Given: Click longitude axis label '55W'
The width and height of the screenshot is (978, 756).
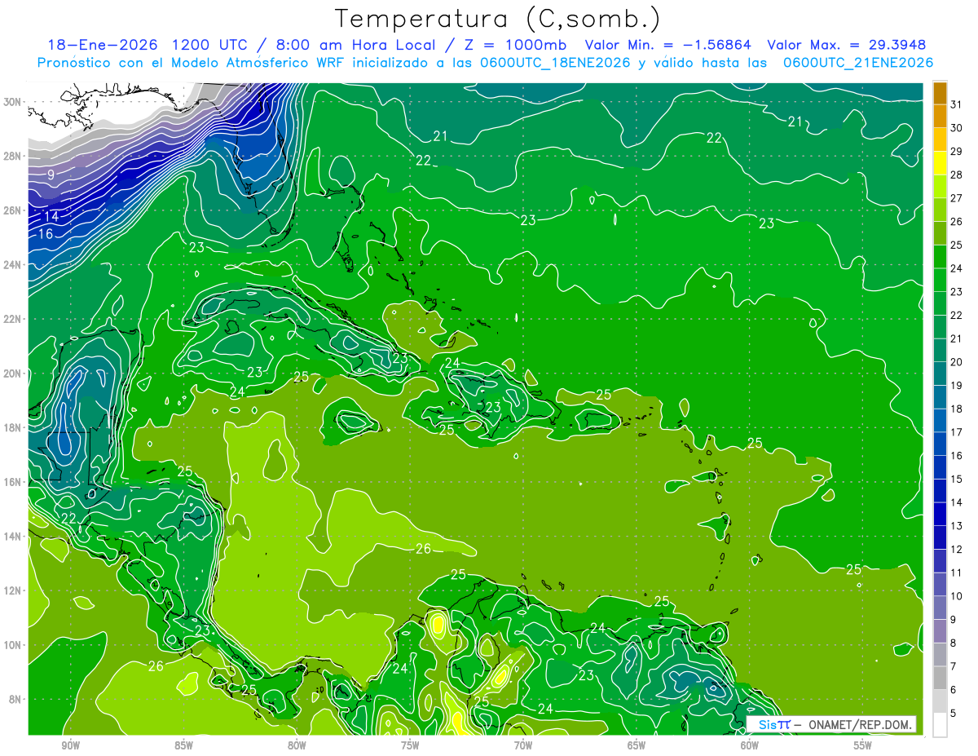Looking at the screenshot, I should pyautogui.click(x=863, y=745).
